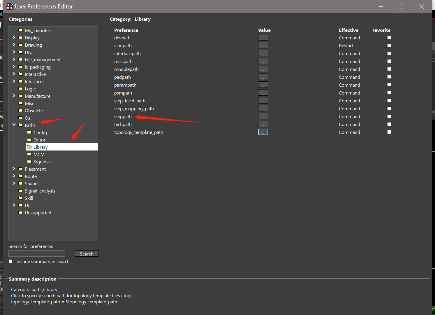The height and width of the screenshot is (315, 435).
Task: Expand the Route category
Action: point(14,176)
